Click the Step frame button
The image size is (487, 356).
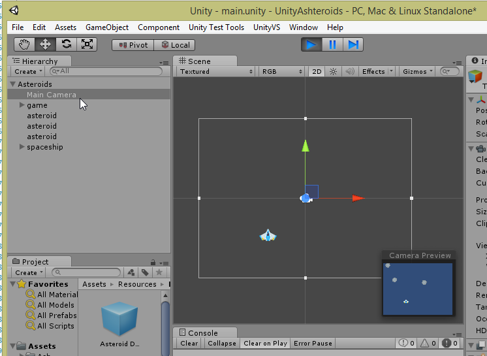point(353,44)
